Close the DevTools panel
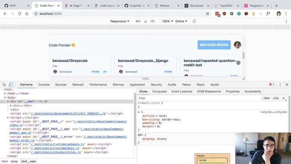 click(x=287, y=84)
